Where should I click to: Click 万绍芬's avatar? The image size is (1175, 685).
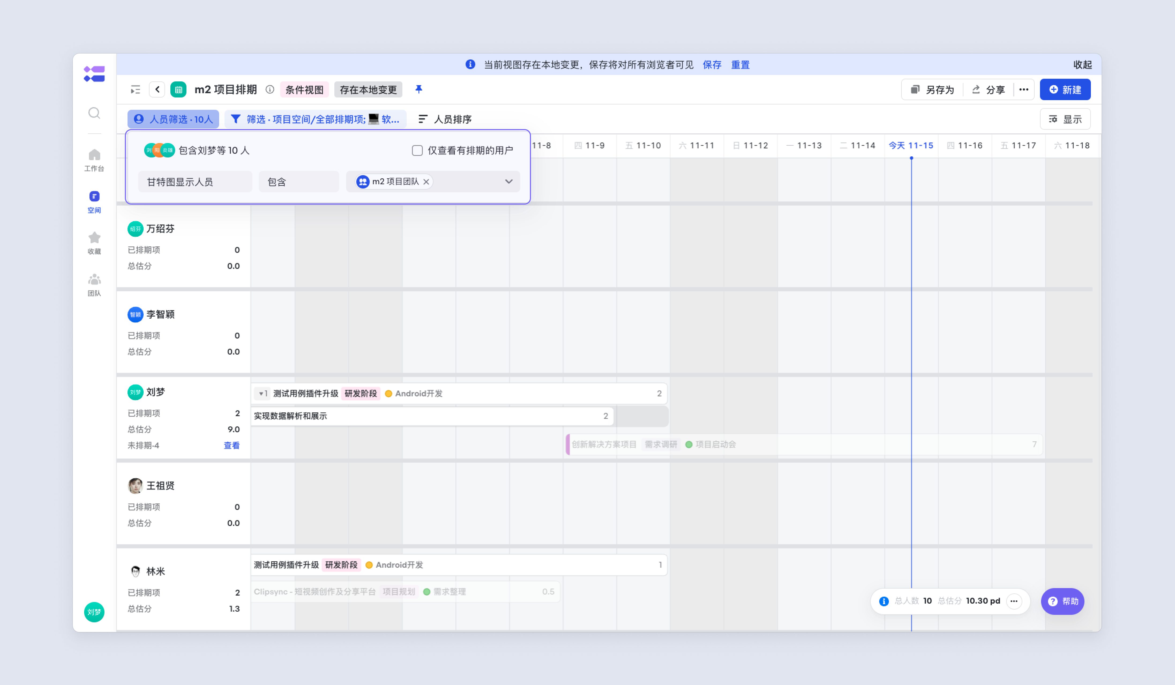[135, 229]
